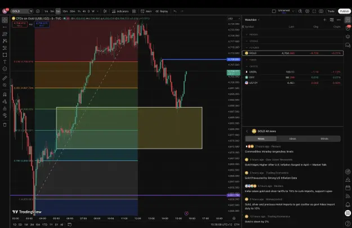
Task: Open watchlist advanced view grid icon
Action: [x=332, y=20]
